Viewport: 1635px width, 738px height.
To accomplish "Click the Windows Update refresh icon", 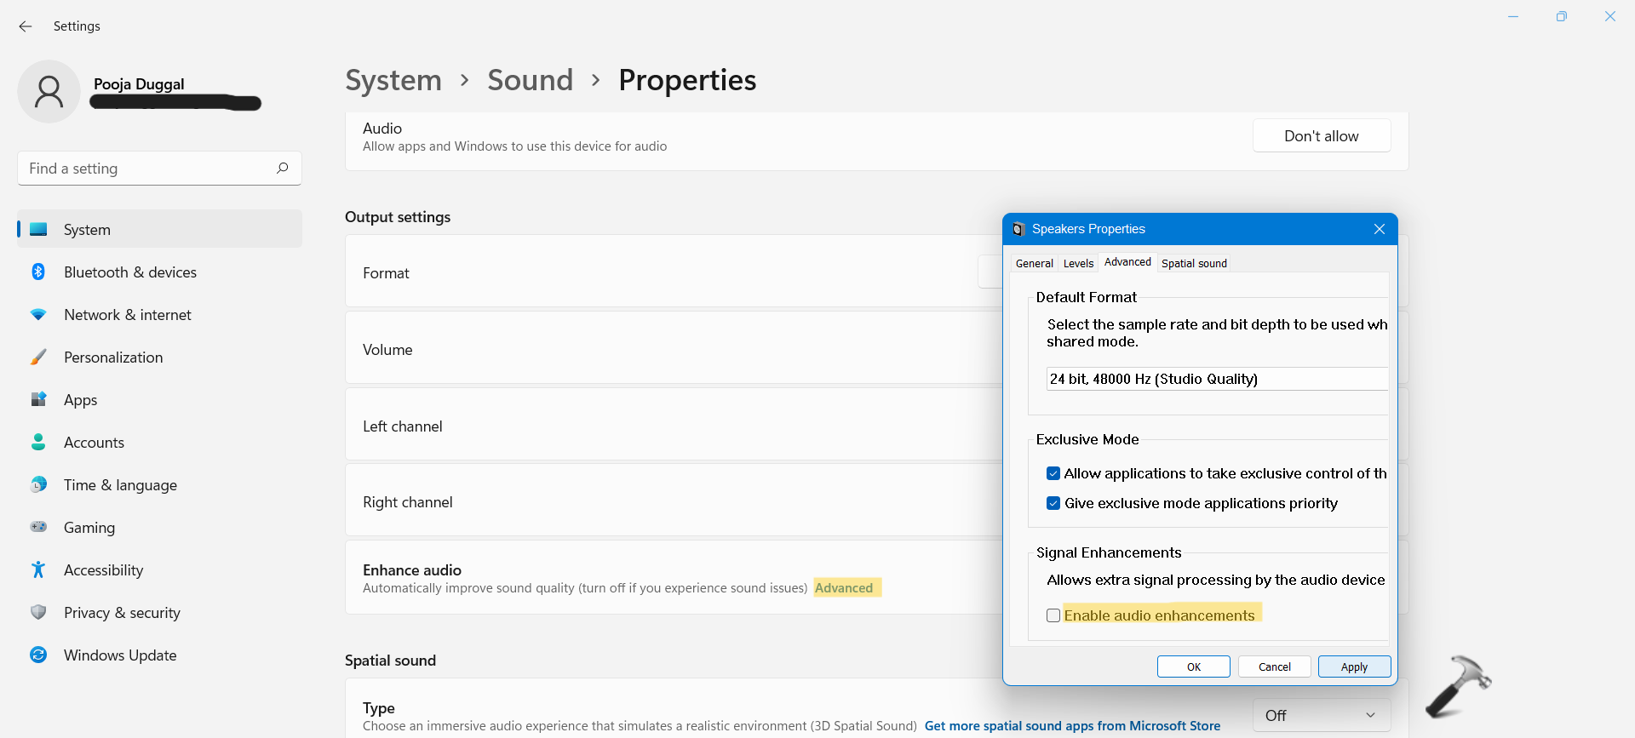I will tap(38, 655).
